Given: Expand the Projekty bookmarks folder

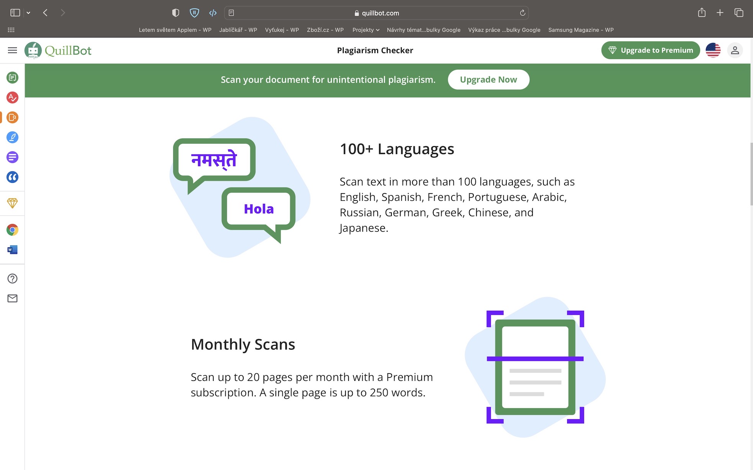Looking at the screenshot, I should (366, 30).
